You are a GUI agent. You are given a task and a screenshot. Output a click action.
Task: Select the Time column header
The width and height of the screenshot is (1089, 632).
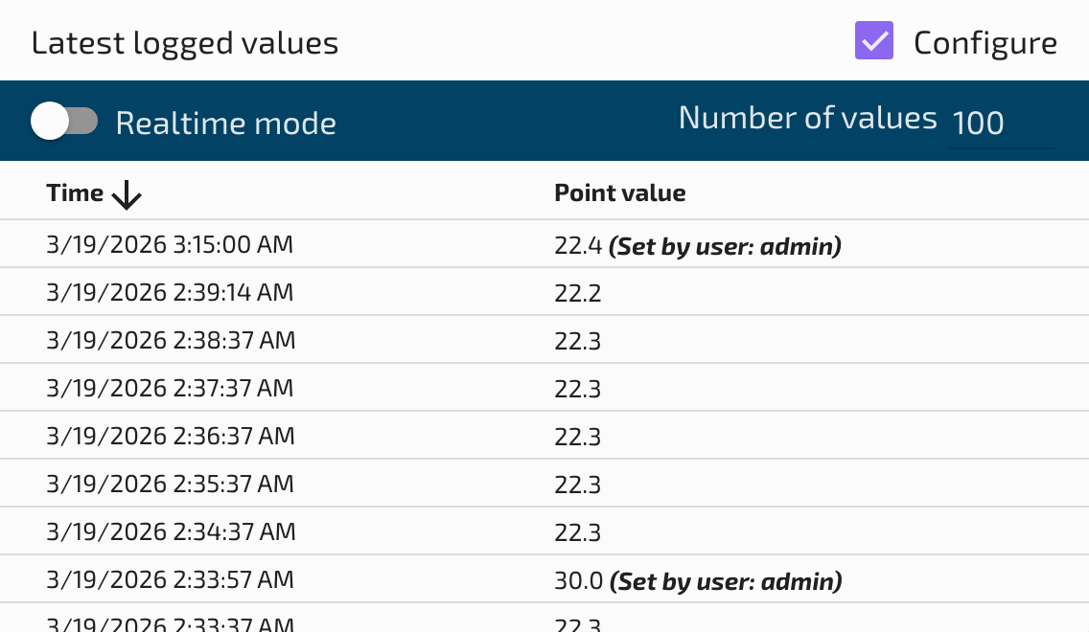(75, 192)
